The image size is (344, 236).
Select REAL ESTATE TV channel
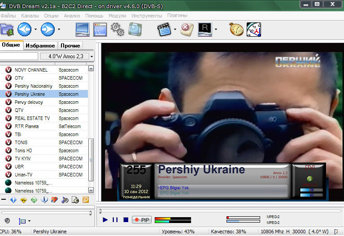tap(44, 118)
